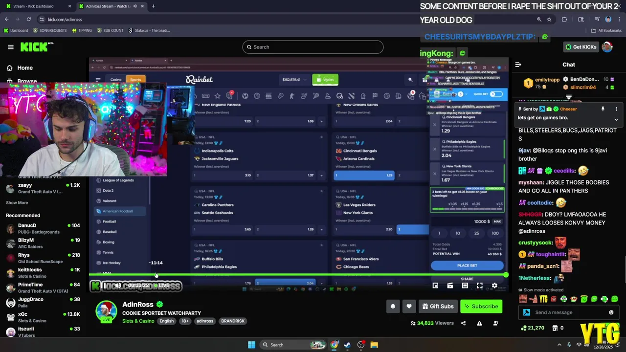Open AdinRoss channel avatar

click(106, 311)
